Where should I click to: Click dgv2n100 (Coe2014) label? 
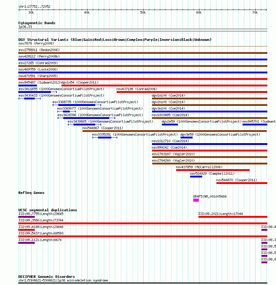click(x=168, y=102)
